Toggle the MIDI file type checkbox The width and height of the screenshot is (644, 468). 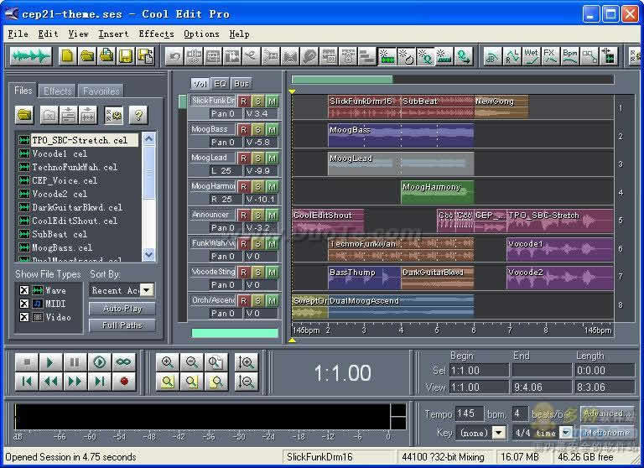(24, 304)
